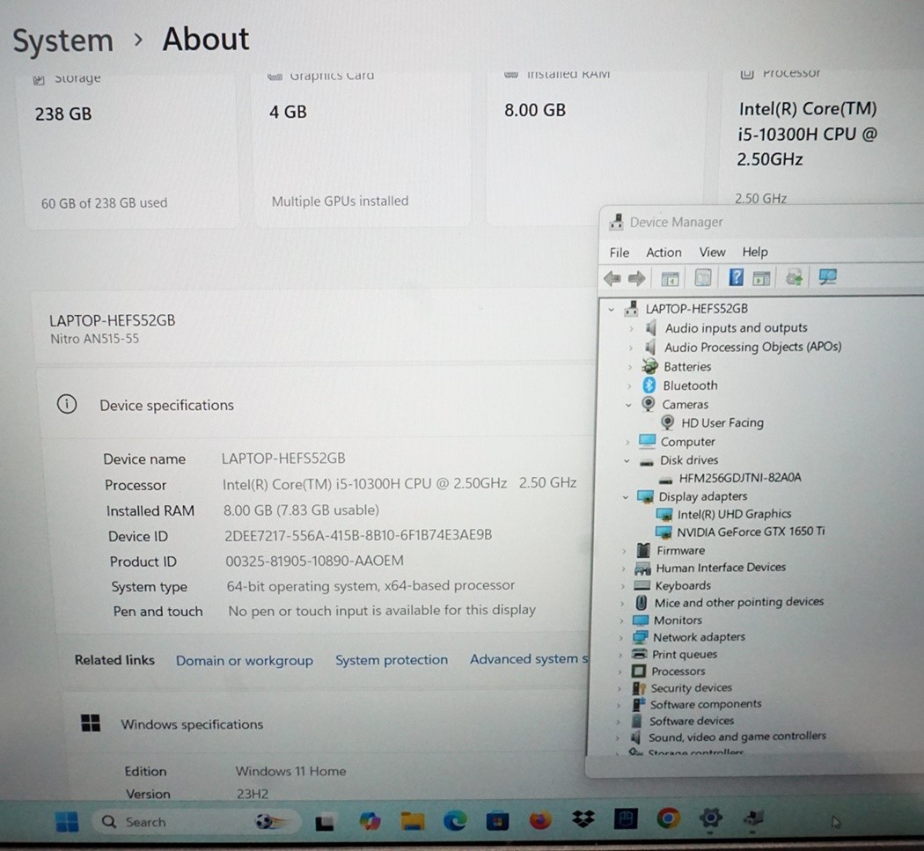Collapse the Cameras category
Image resolution: width=924 pixels, height=851 pixels.
(x=628, y=405)
